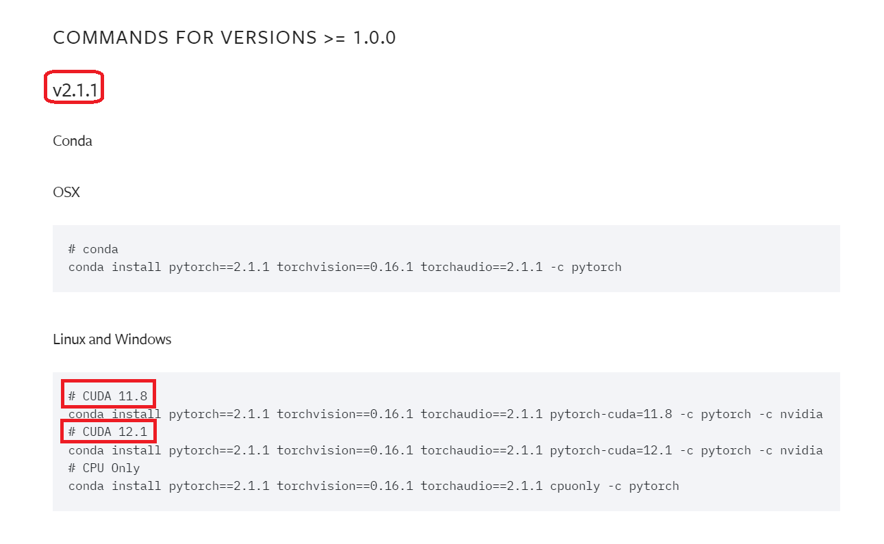Click 'torchaudio==2.1.1' in the CUDA 11.8 command
Viewport: 884px width, 544px height.
(482, 414)
